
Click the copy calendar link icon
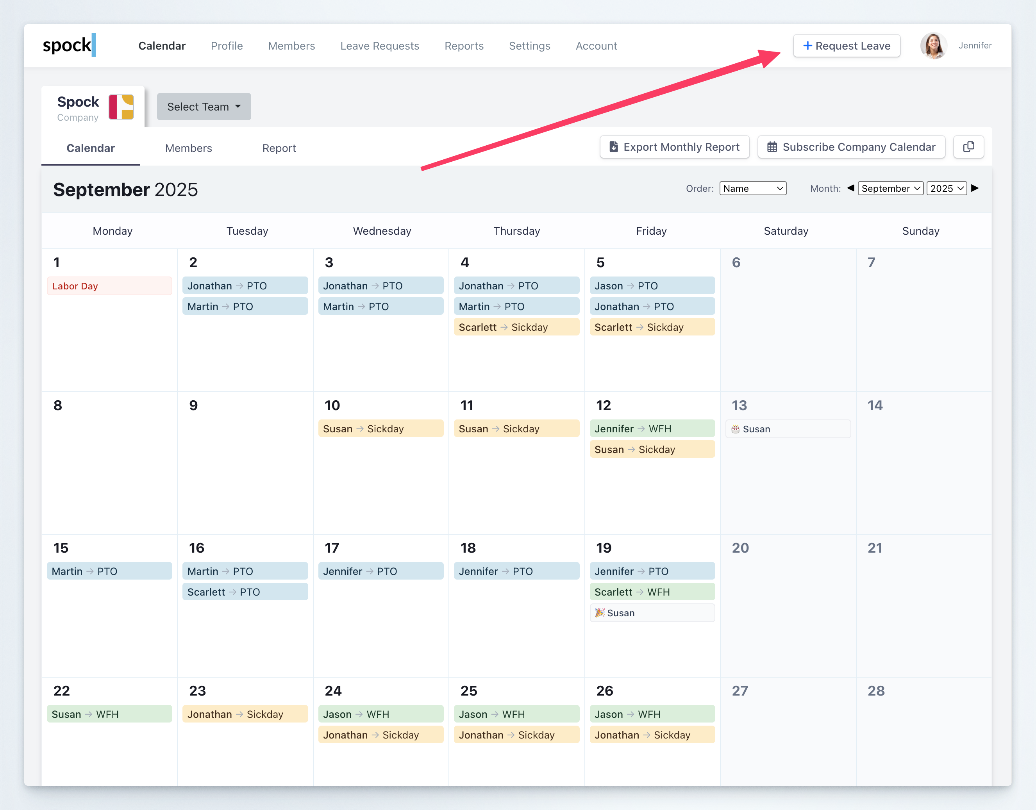click(968, 147)
